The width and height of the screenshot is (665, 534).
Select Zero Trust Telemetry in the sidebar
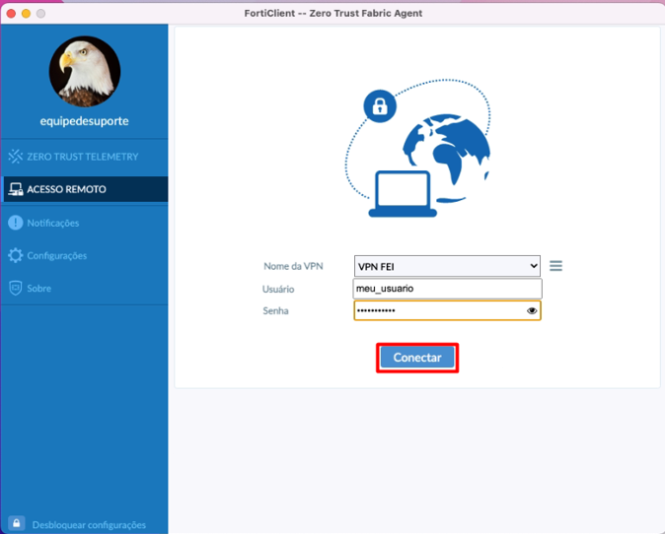pyautogui.click(x=83, y=157)
